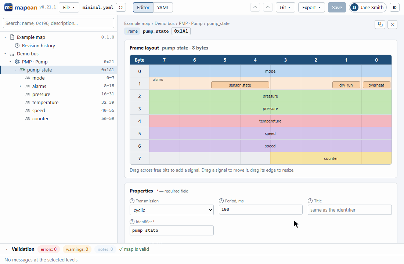The height and width of the screenshot is (264, 404).
Task: Click the Transmission help question icon
Action: coord(132,201)
